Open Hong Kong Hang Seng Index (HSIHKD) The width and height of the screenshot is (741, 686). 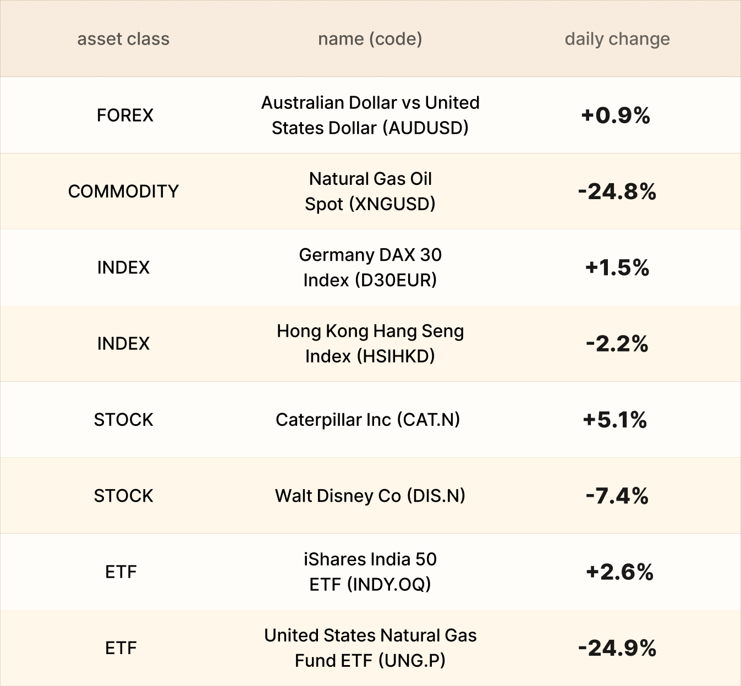pos(370,343)
